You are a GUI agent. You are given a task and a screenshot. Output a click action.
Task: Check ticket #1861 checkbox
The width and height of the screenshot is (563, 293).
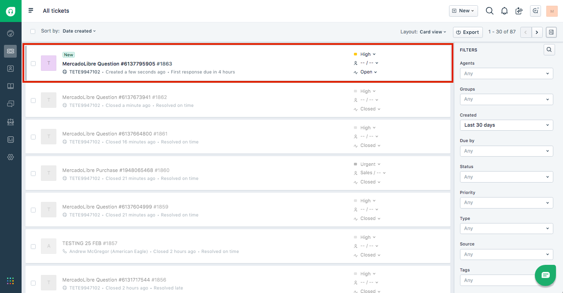(x=33, y=137)
